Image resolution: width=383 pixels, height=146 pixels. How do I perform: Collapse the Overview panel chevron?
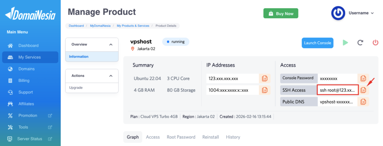111,45
